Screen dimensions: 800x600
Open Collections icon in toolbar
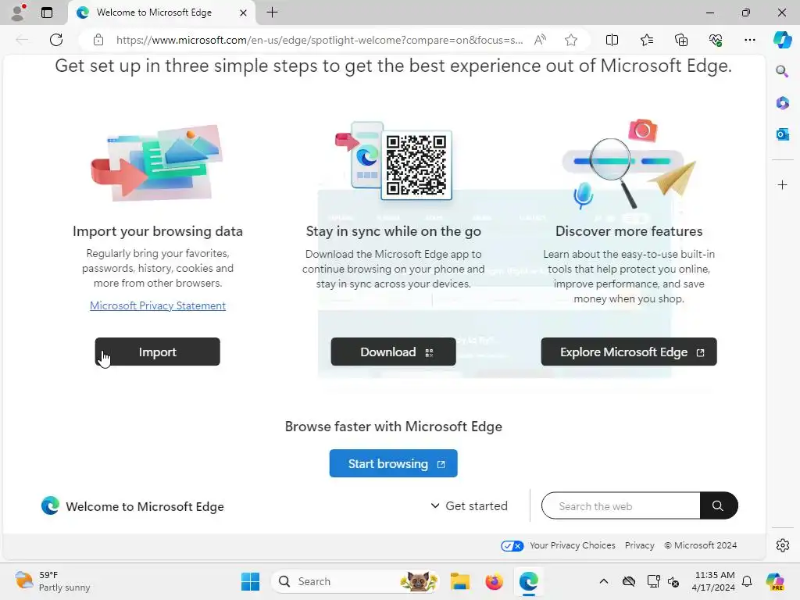pyautogui.click(x=681, y=40)
